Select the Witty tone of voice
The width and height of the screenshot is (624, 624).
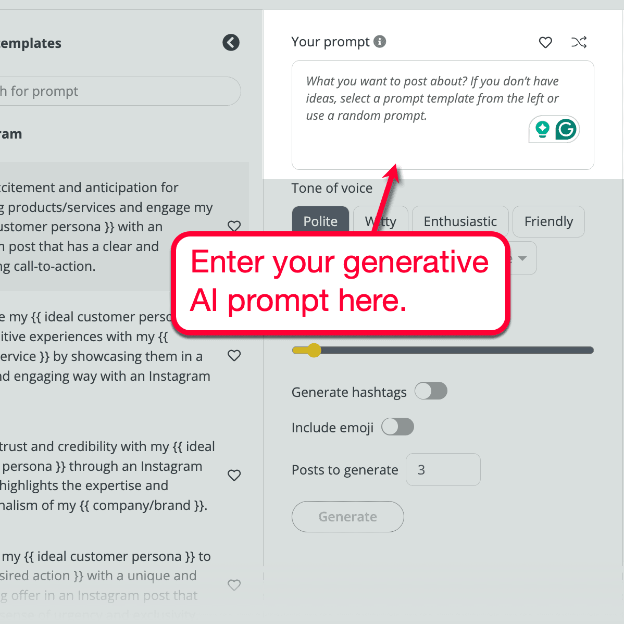pos(381,221)
